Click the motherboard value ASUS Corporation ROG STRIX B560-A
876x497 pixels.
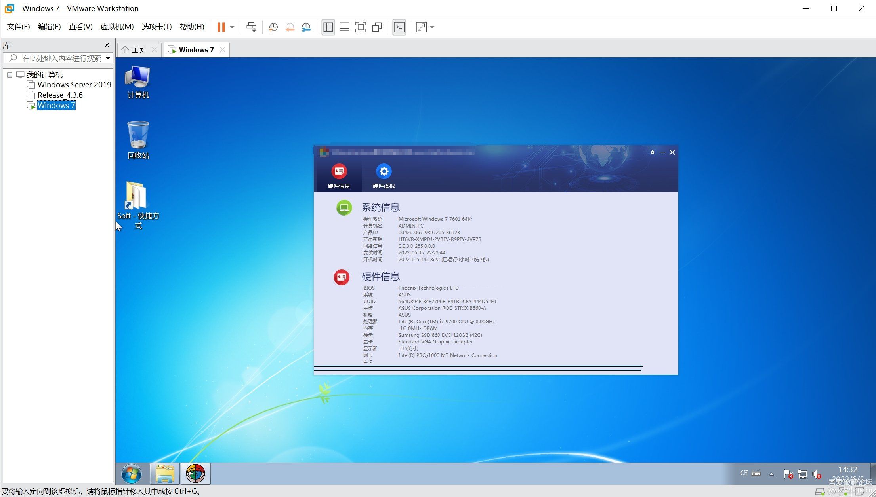coord(442,308)
